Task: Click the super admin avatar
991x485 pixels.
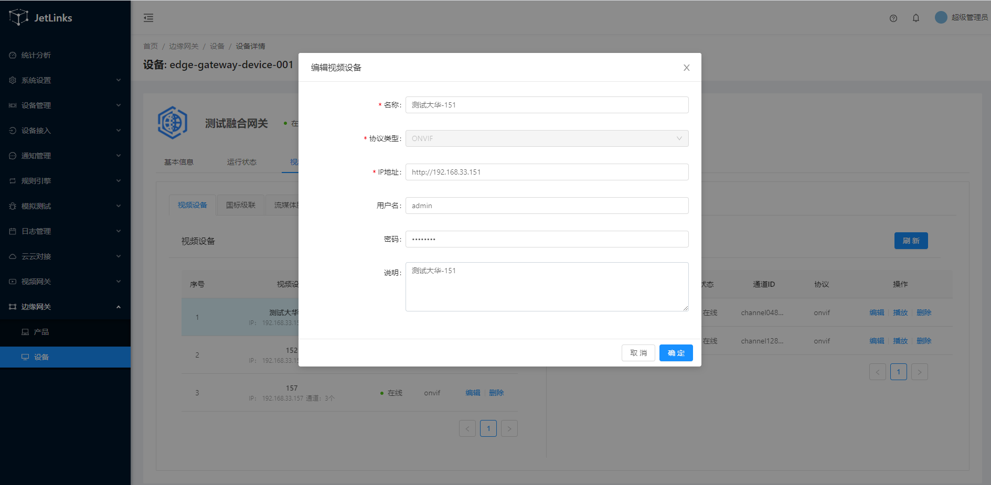Action: 941,17
